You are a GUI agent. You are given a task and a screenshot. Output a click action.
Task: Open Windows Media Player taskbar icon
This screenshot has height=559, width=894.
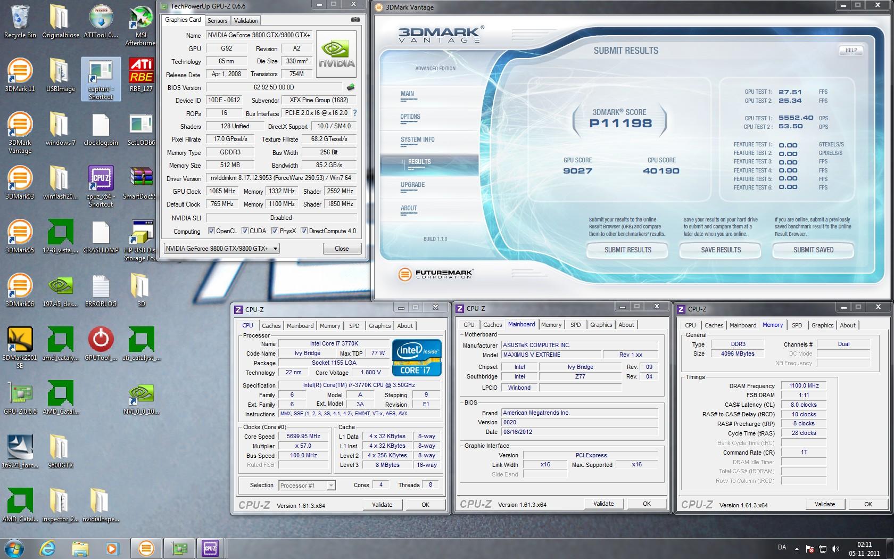pyautogui.click(x=112, y=548)
